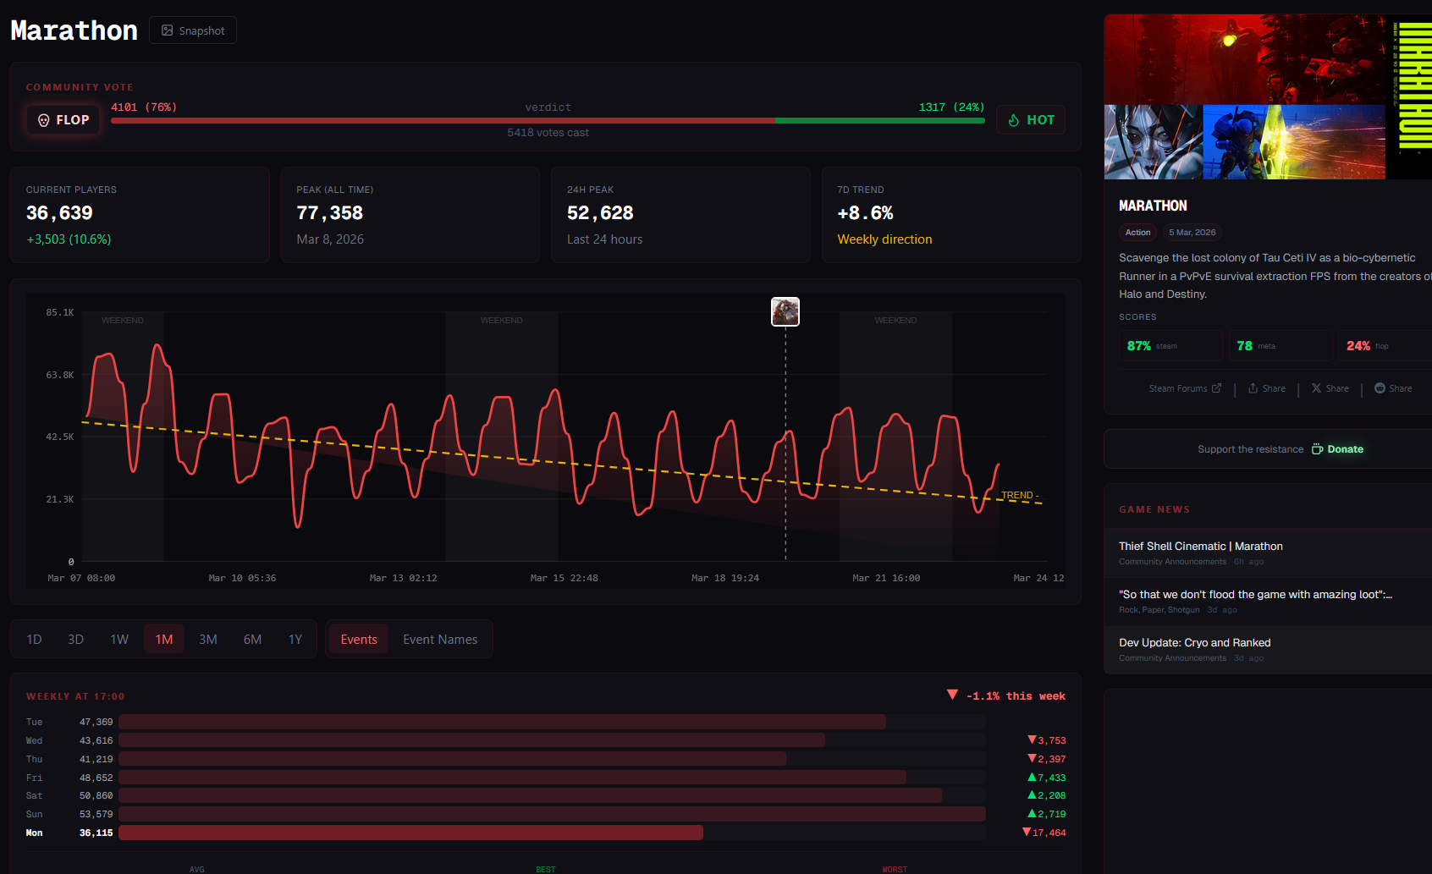The width and height of the screenshot is (1432, 874).
Task: Toggle Event Names on the chart
Action: (x=440, y=640)
